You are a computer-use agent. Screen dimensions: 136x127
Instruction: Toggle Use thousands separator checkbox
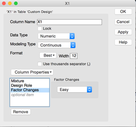(x=40, y=64)
